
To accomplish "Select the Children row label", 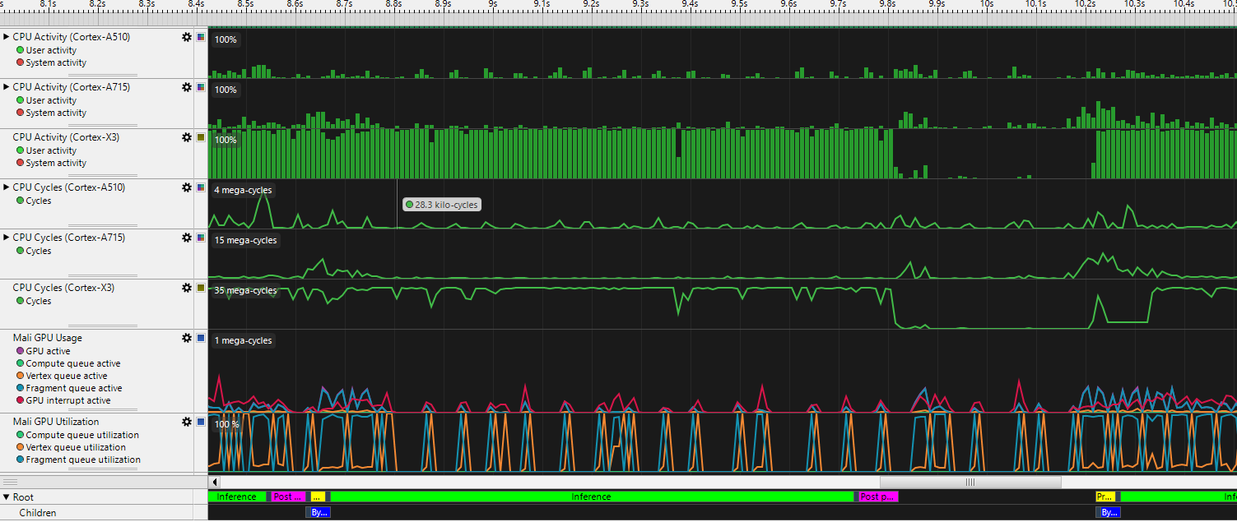I will pyautogui.click(x=38, y=513).
